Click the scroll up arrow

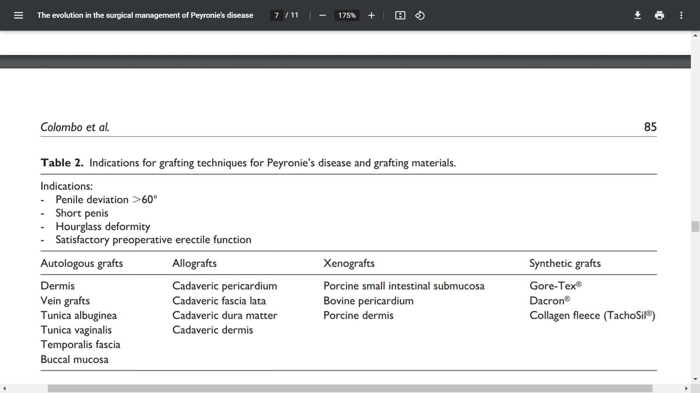695,35
